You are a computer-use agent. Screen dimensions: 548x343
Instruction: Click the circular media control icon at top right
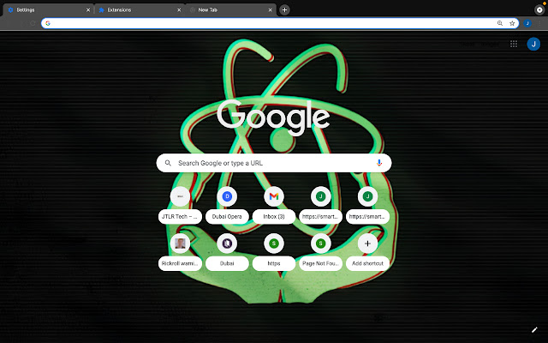coord(539,9)
